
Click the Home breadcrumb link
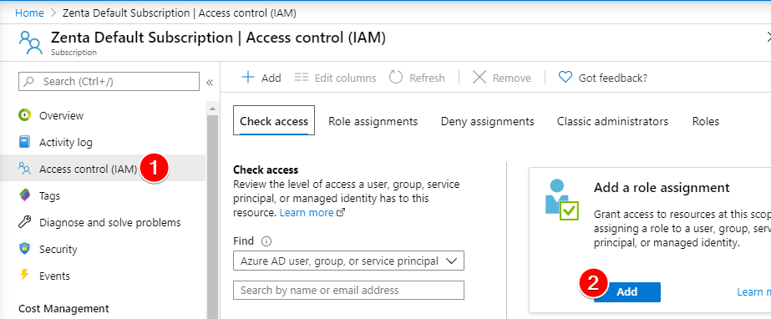pos(29,13)
